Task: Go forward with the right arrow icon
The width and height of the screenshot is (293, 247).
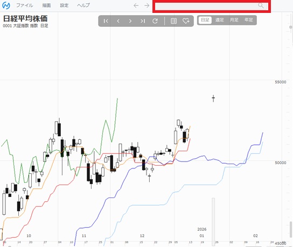Action: [x=147, y=5]
